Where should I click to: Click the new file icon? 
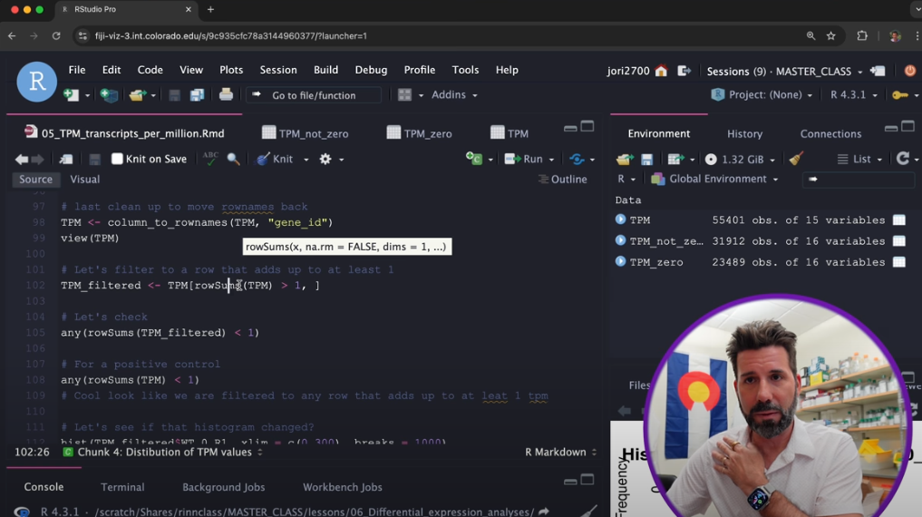tap(71, 94)
